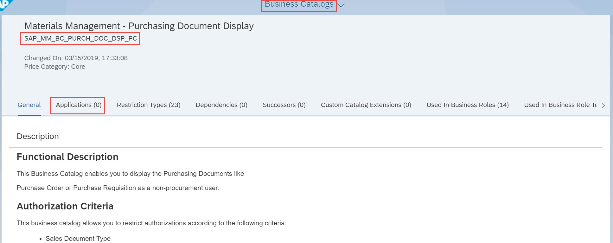Select the Dependencies (0) tab

(x=221, y=105)
